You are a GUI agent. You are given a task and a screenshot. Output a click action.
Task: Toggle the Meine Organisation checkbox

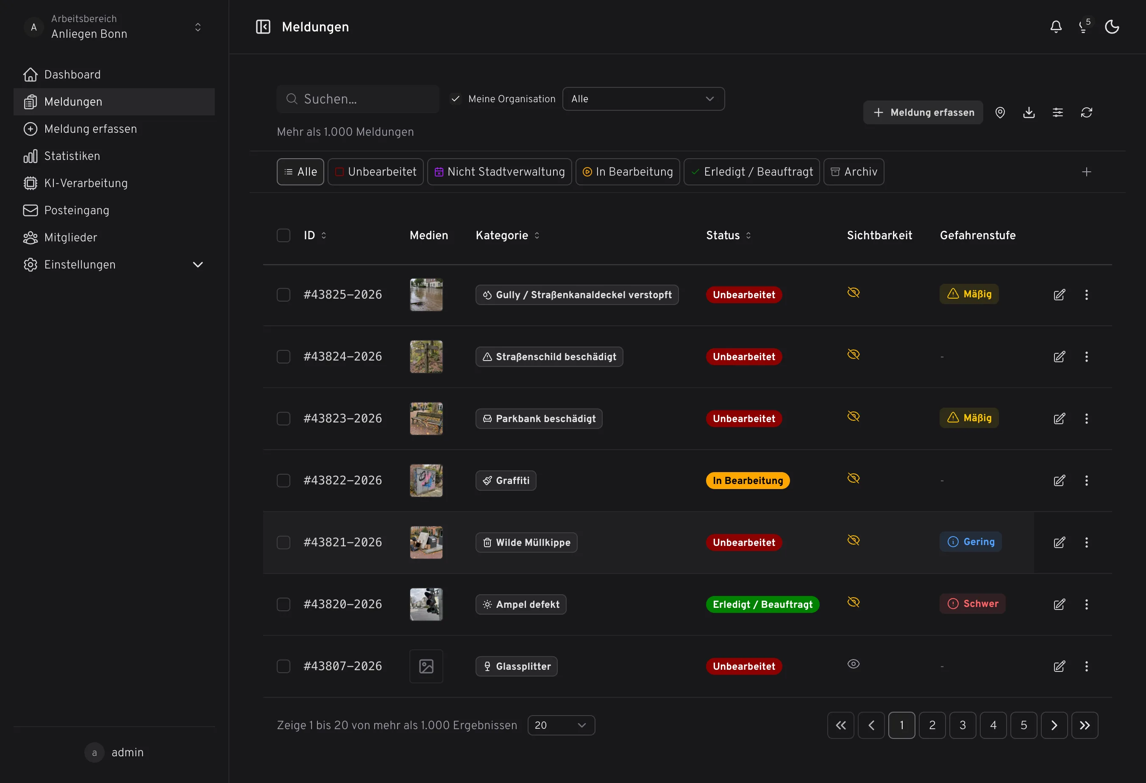pos(456,99)
